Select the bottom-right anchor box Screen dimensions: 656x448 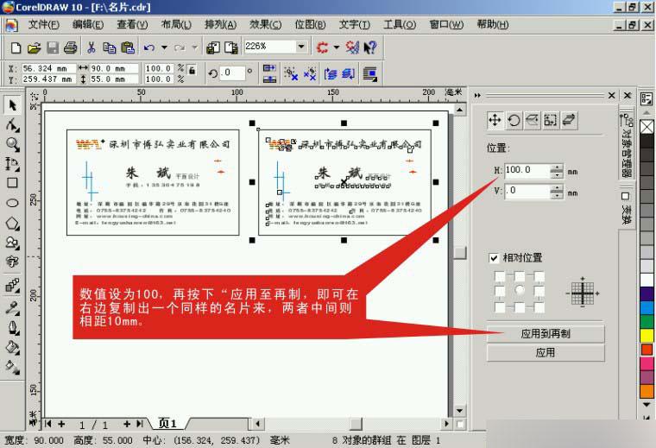539,307
